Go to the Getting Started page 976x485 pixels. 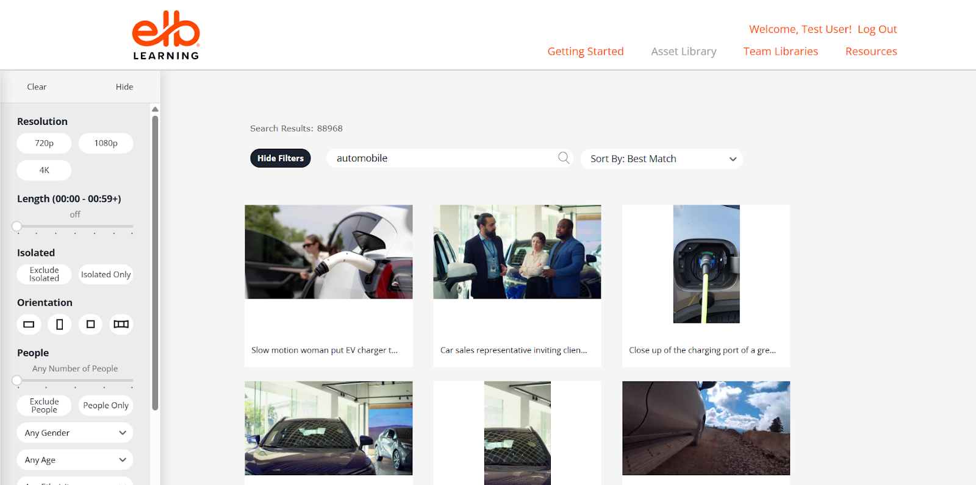coord(585,52)
